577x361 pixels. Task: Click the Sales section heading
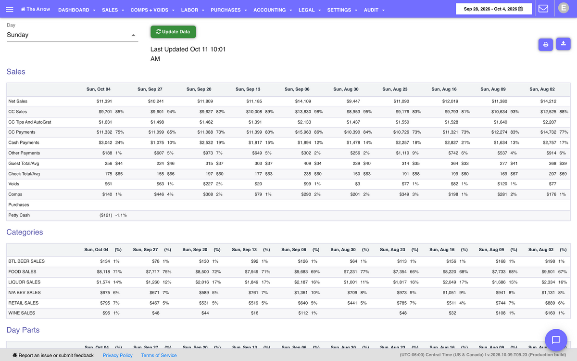[16, 72]
